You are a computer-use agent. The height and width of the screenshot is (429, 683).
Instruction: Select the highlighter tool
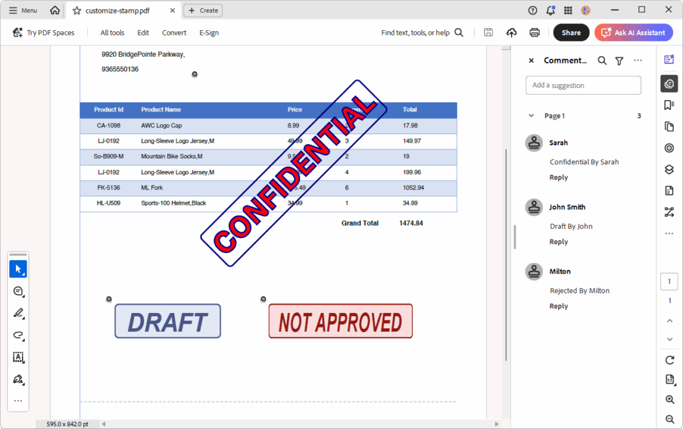pos(18,313)
